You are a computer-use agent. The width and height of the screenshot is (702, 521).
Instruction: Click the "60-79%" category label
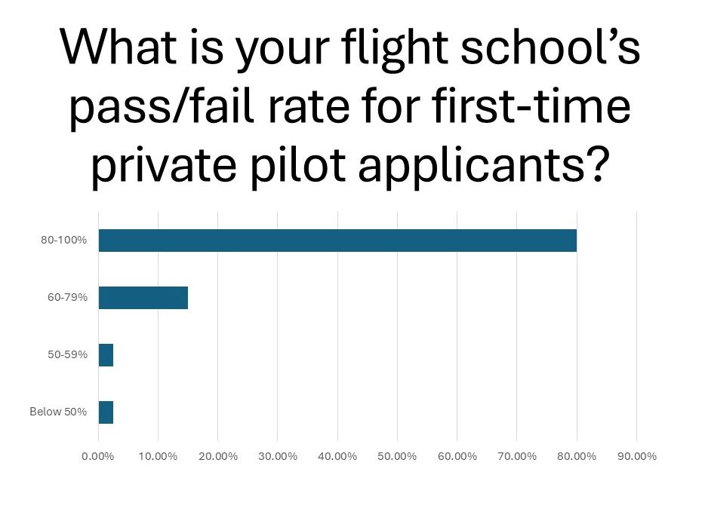coord(67,298)
